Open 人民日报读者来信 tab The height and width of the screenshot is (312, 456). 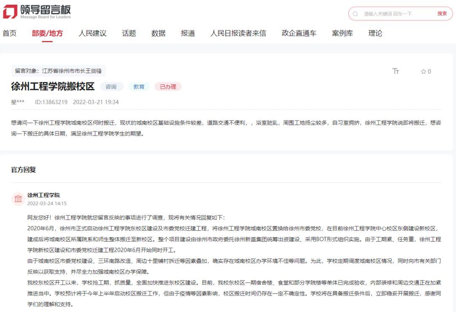pos(238,33)
